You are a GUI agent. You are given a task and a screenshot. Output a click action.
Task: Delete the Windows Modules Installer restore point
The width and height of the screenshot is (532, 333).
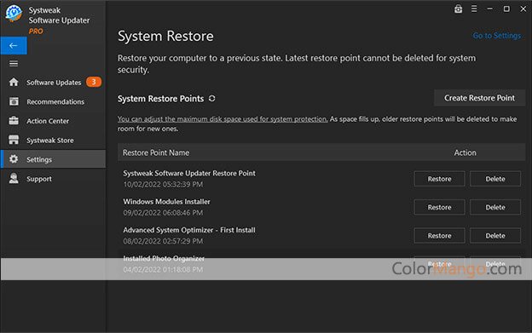point(495,207)
